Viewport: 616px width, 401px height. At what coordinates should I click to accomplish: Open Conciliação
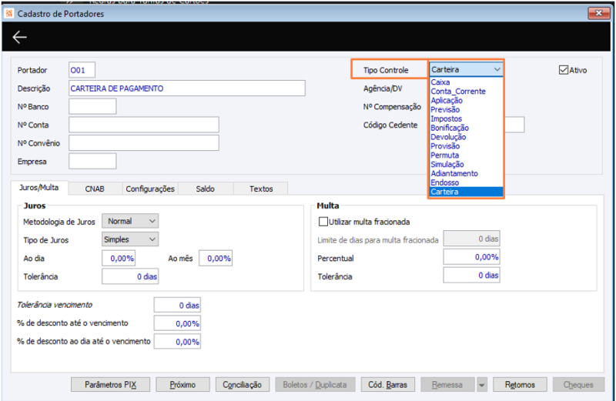tap(243, 385)
